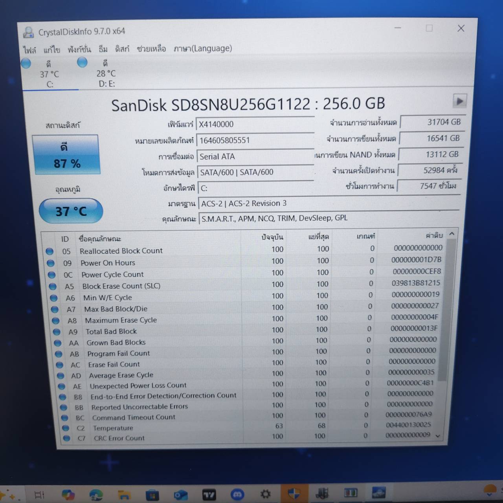Open Task View from the taskbar
503x503 pixels.
(40, 495)
